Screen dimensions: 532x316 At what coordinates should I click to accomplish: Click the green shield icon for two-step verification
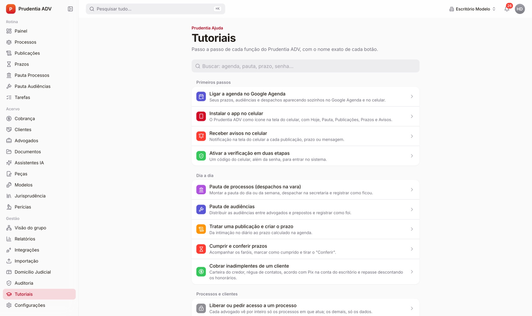click(x=201, y=156)
